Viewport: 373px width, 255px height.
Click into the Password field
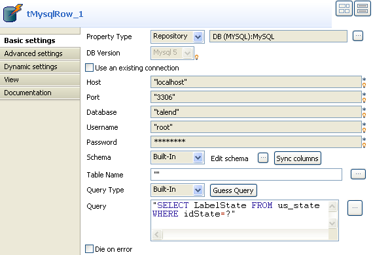pos(257,142)
